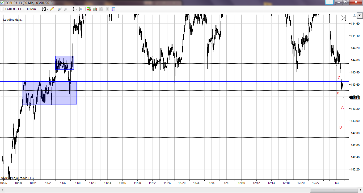The width and height of the screenshot is (363, 193).
Task: Click the L link button in title bar
Action: (x=330, y=2)
